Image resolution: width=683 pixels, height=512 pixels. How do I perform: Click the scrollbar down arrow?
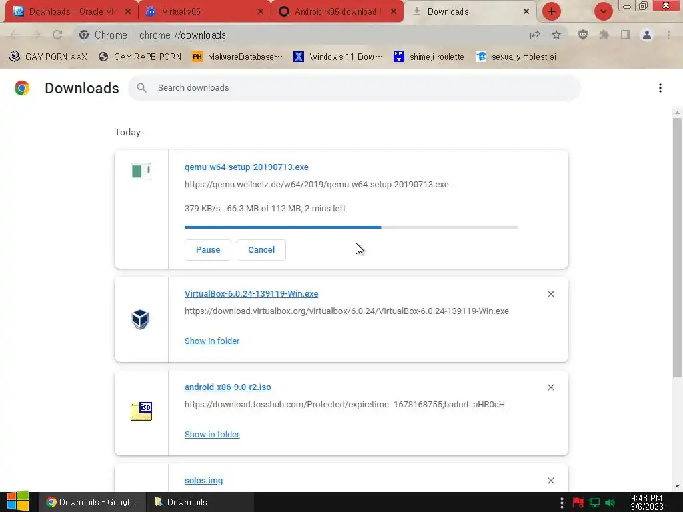677,486
